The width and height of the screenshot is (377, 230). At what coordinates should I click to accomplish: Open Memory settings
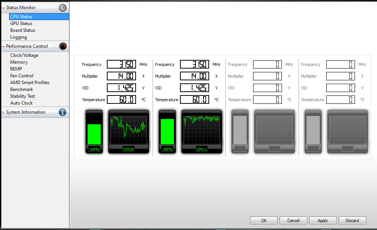pos(19,62)
